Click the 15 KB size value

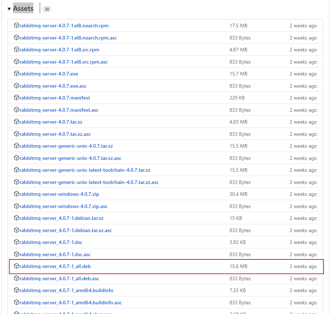236,218
